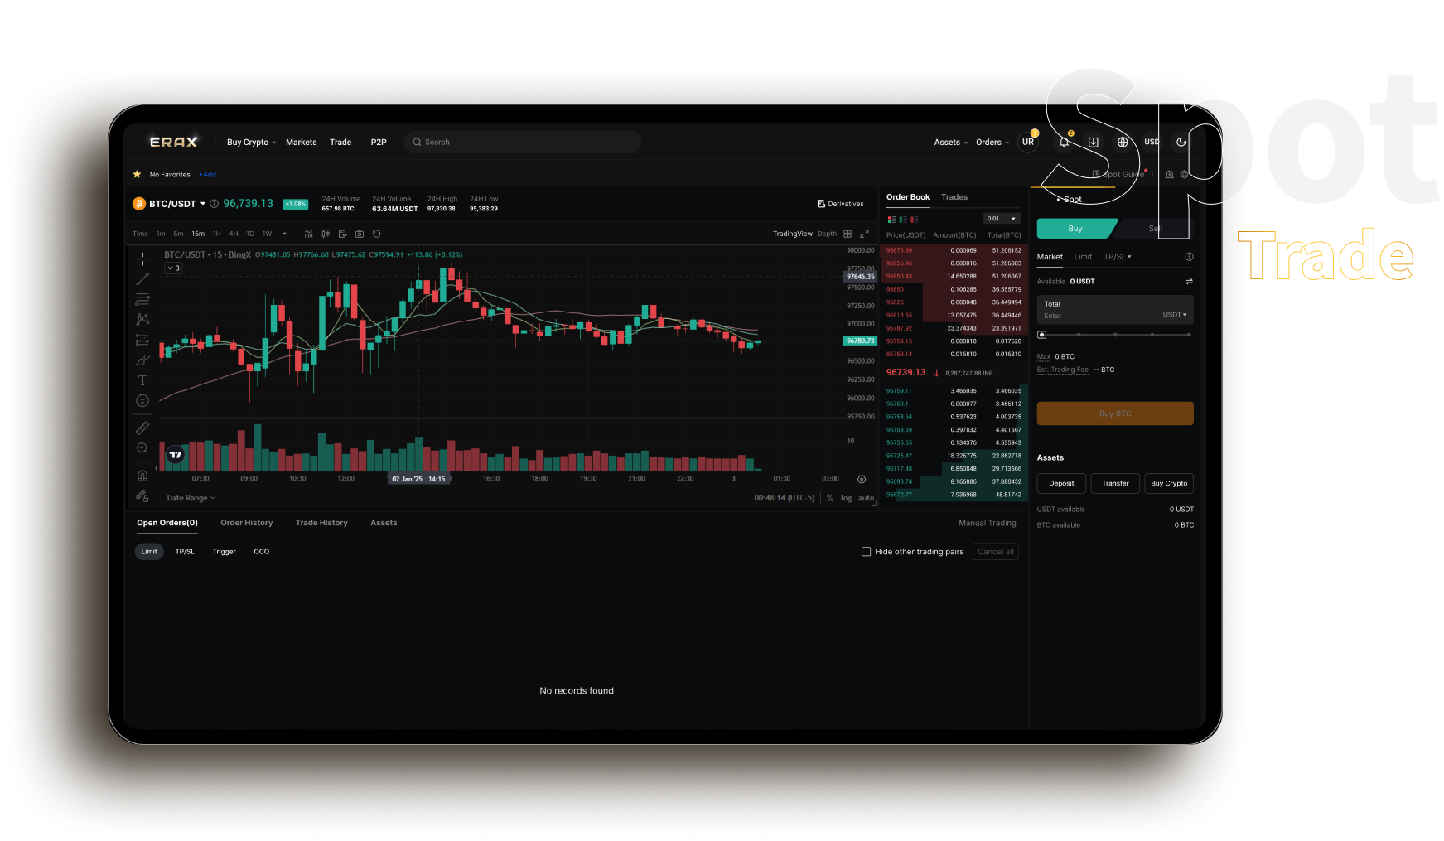This screenshot has height=841, width=1444.
Task: Expand the Orders header dropdown
Action: point(992,143)
